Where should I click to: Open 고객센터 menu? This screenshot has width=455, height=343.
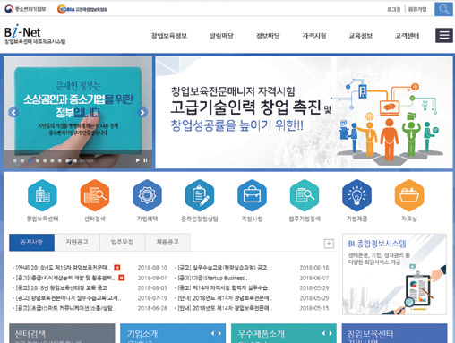pyautogui.click(x=407, y=36)
